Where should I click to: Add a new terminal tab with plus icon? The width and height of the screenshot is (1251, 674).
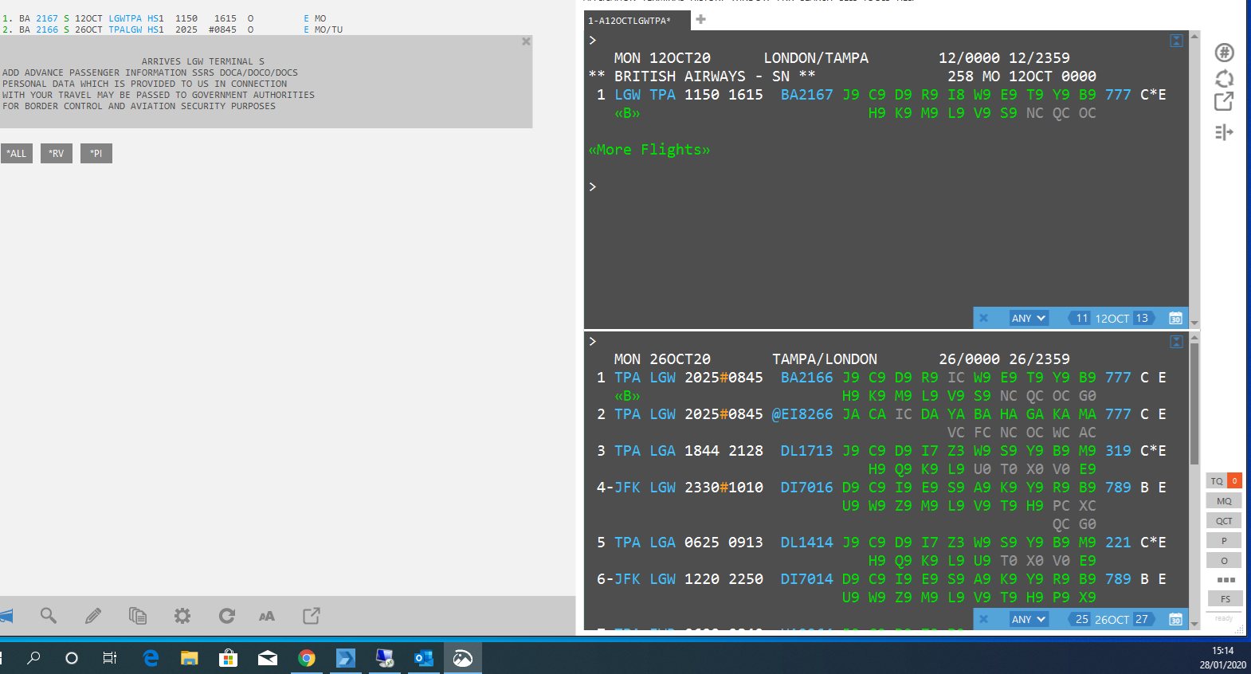[701, 19]
